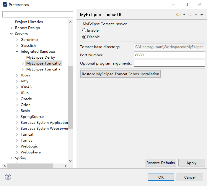Select MyEclipse Tomcat 7 tree item
Screen dimensions: 207x186
click(x=43, y=69)
